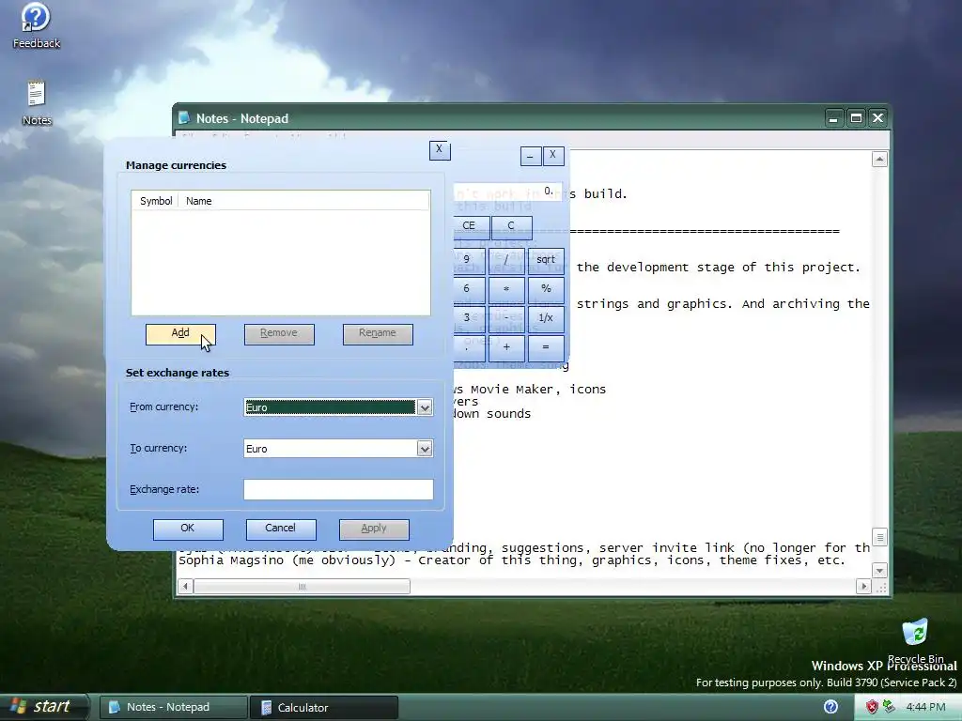Click the text 'Sophia Magsino' in Notepad
The width and height of the screenshot is (962, 721).
click(x=231, y=560)
